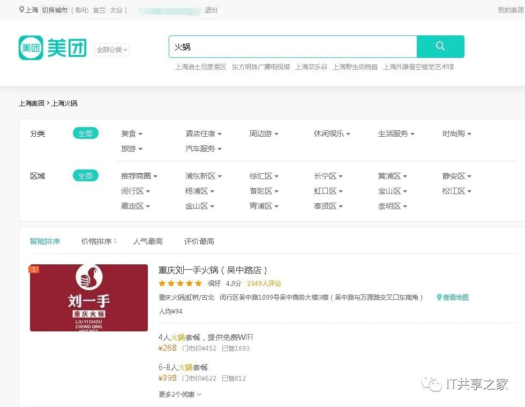This screenshot has width=525, height=407.
Task: Click the orange ranking badge 1
Action: click(x=34, y=269)
